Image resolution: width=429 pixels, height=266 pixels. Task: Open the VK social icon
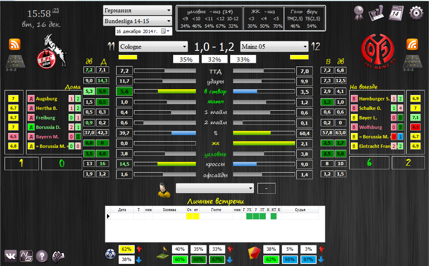[11, 256]
